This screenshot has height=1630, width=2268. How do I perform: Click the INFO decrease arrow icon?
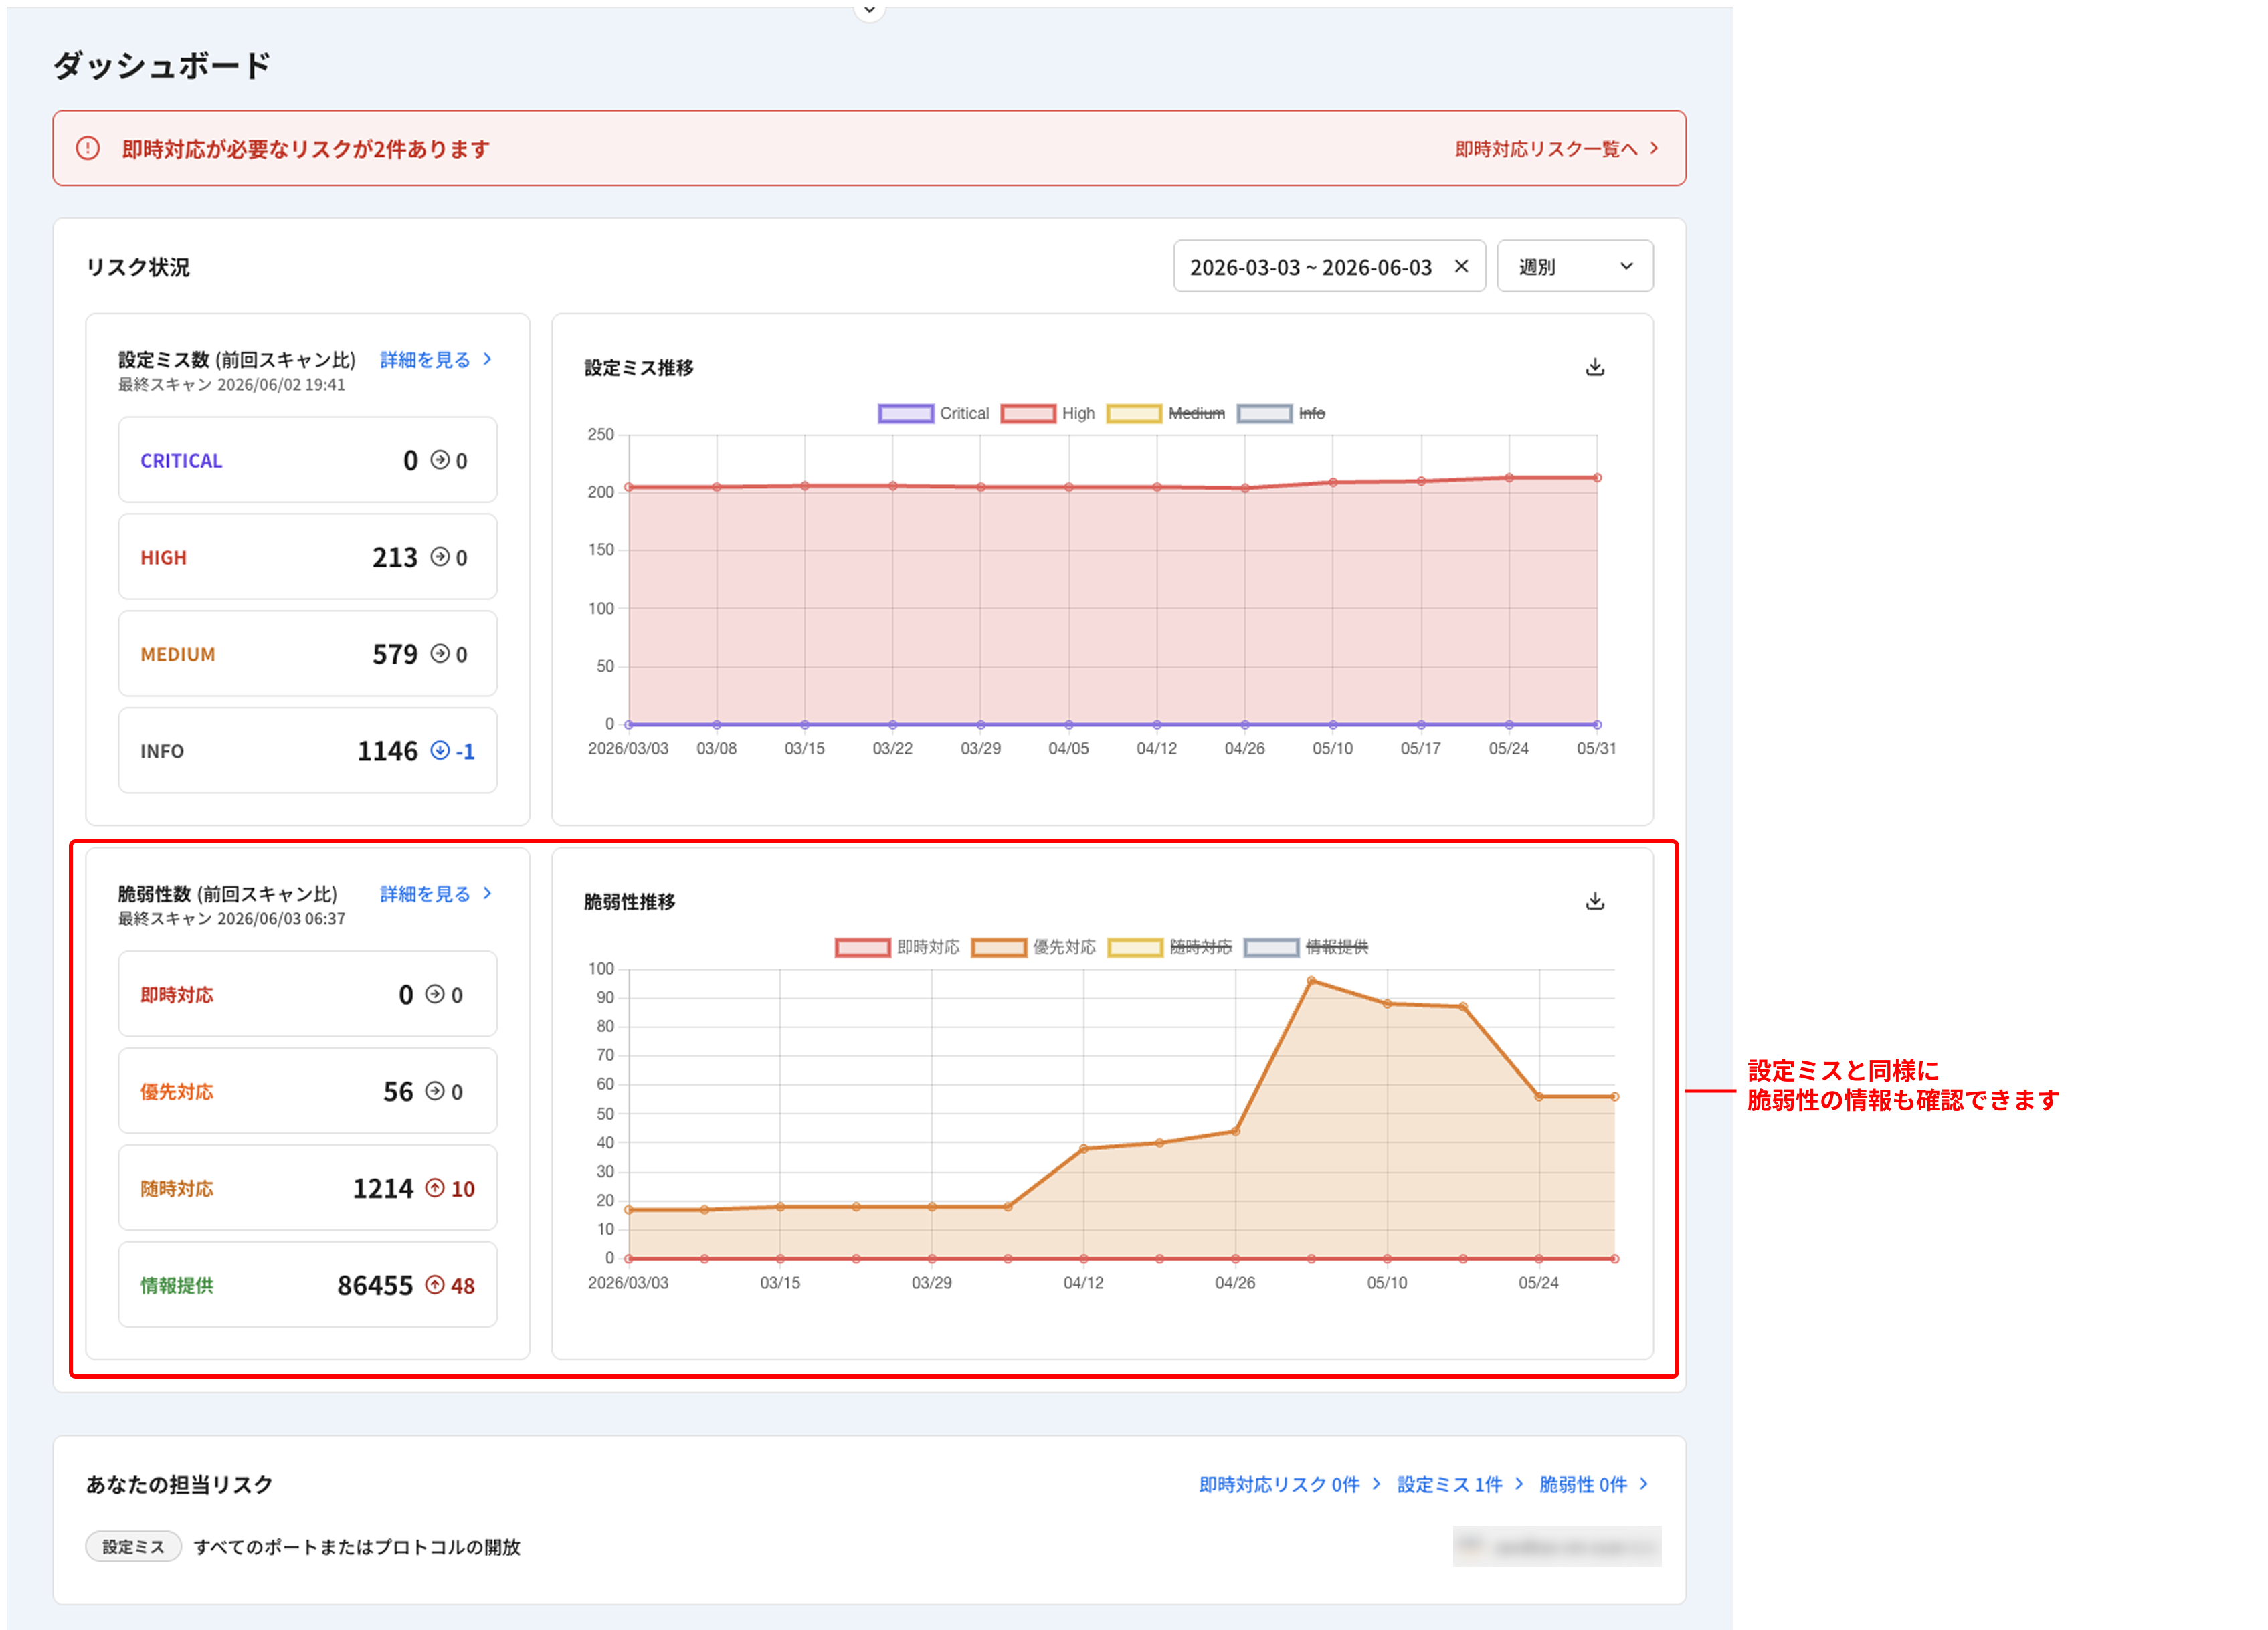click(x=440, y=751)
